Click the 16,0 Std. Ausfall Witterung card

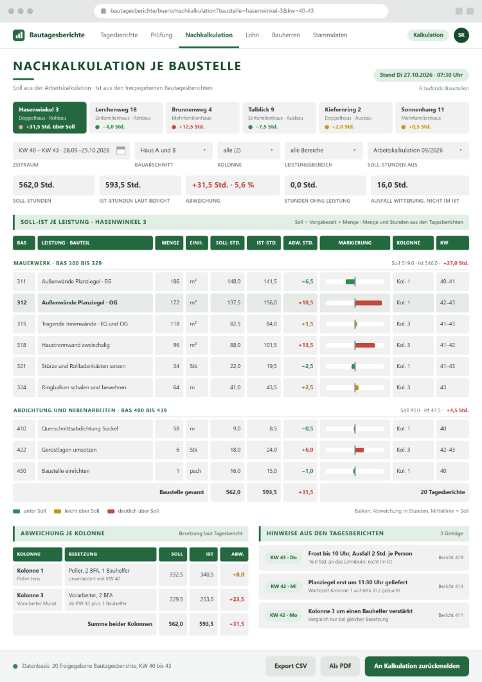click(420, 185)
